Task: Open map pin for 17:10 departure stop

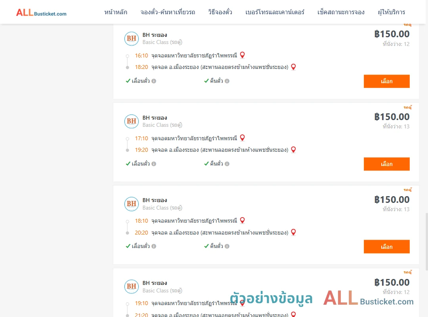Action: click(x=242, y=137)
